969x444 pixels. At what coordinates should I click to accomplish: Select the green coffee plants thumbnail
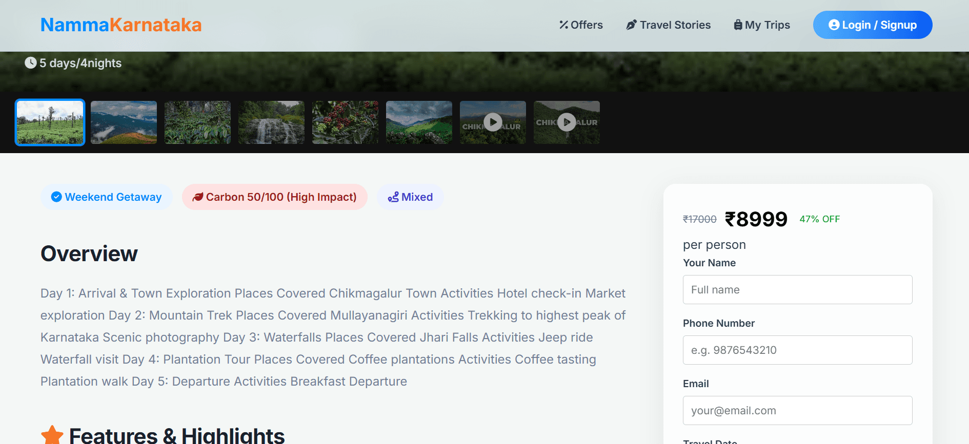tap(198, 122)
